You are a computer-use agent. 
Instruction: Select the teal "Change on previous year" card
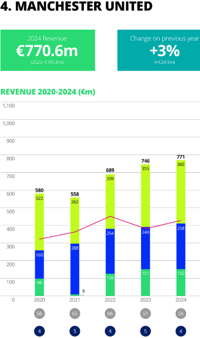pos(159,50)
